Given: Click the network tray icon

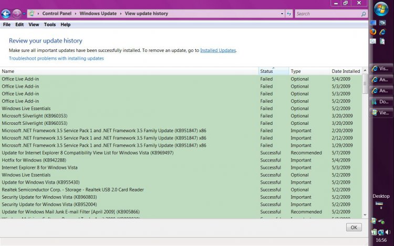Looking at the screenshot, I should point(381,232).
